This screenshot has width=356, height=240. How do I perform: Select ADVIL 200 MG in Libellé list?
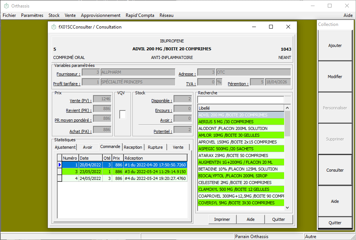[x=241, y=115]
